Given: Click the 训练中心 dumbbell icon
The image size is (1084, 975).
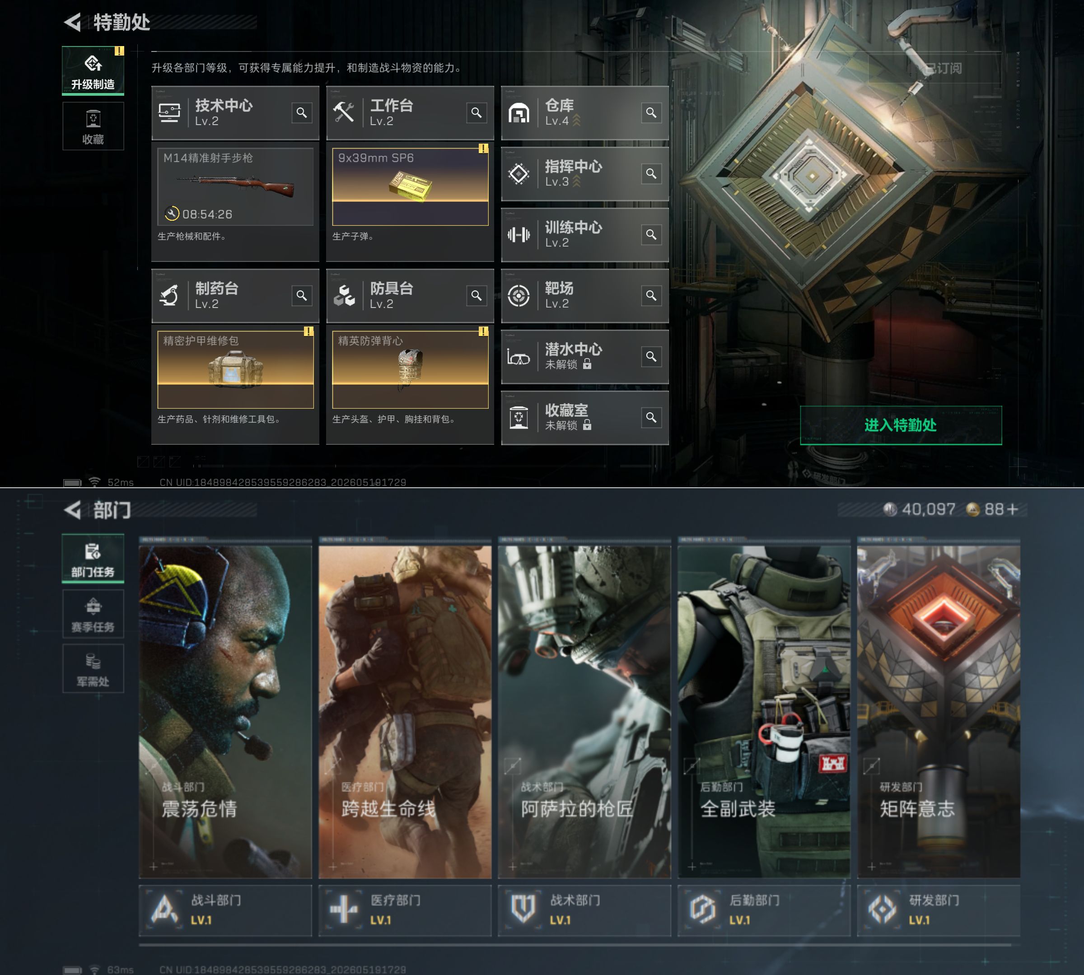Looking at the screenshot, I should [519, 235].
